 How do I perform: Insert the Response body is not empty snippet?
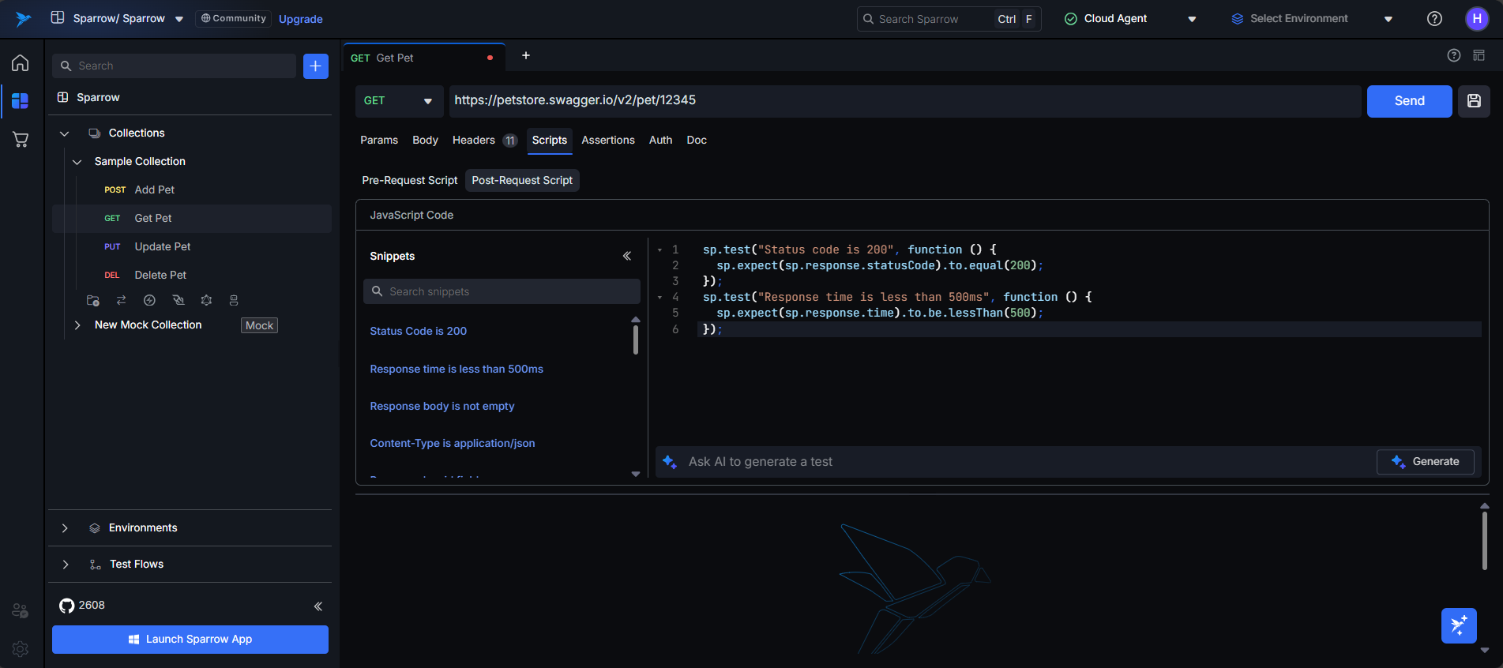pos(442,407)
